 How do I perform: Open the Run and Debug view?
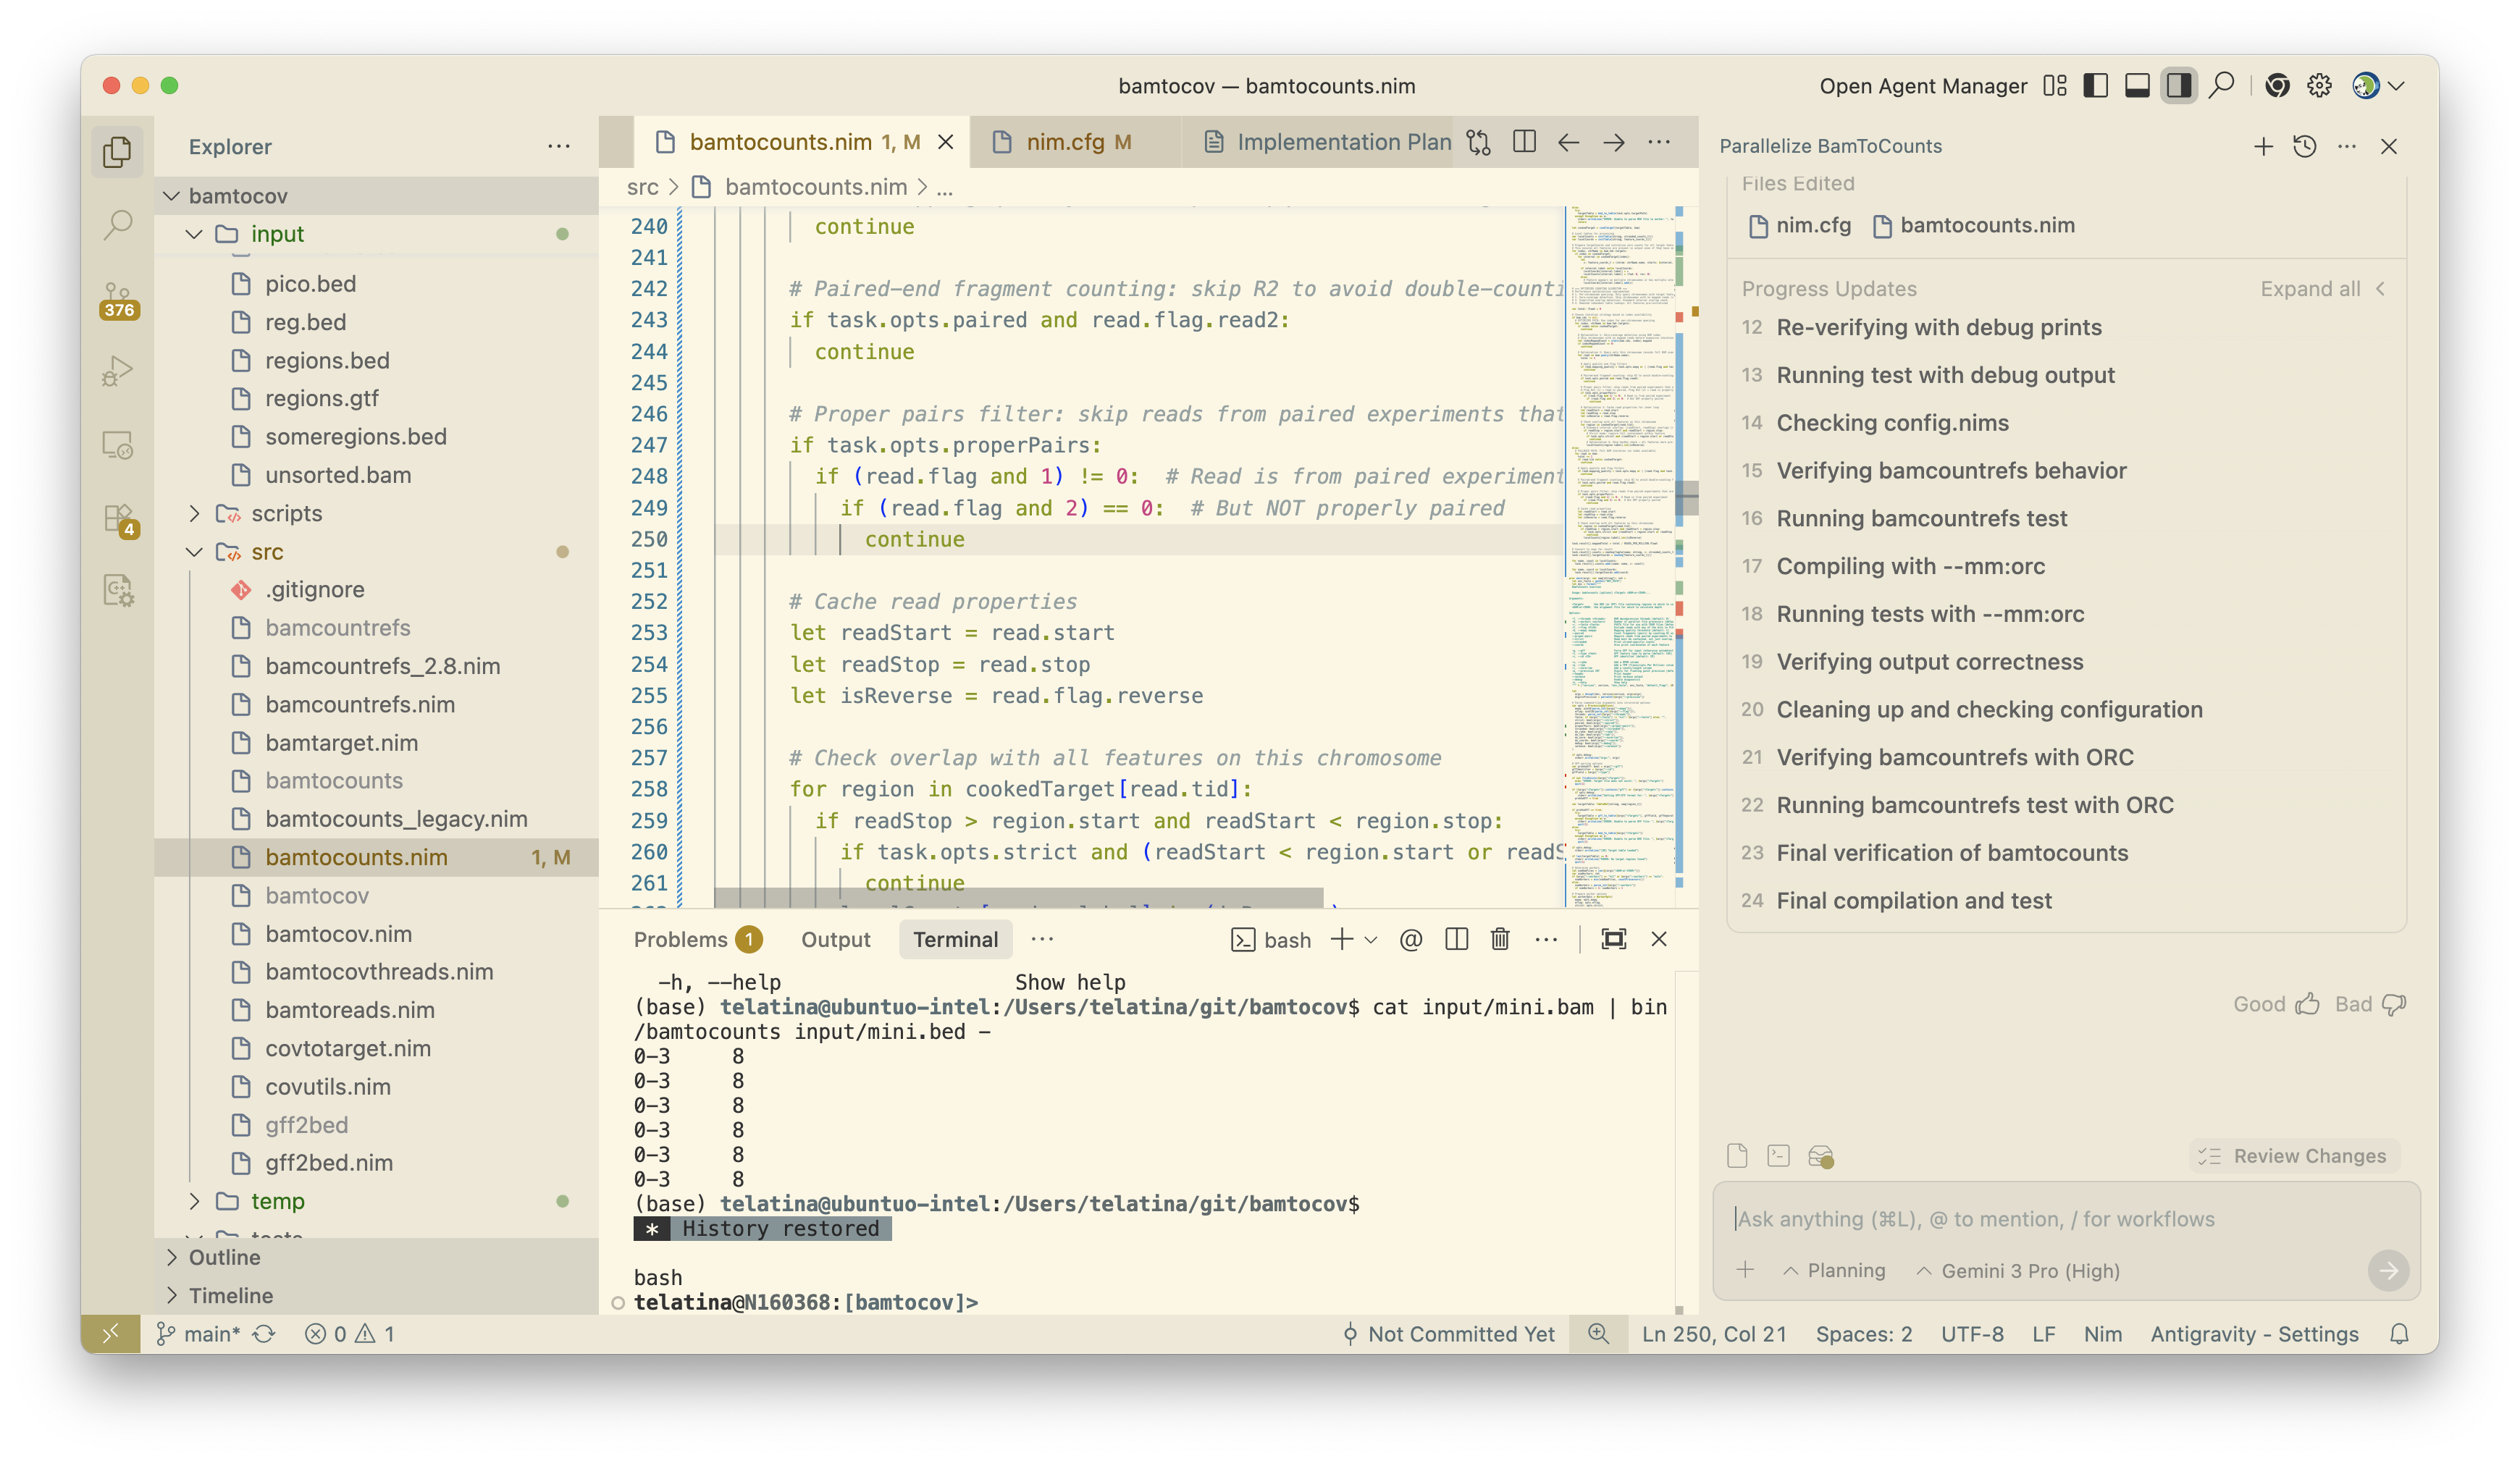pyautogui.click(x=118, y=371)
